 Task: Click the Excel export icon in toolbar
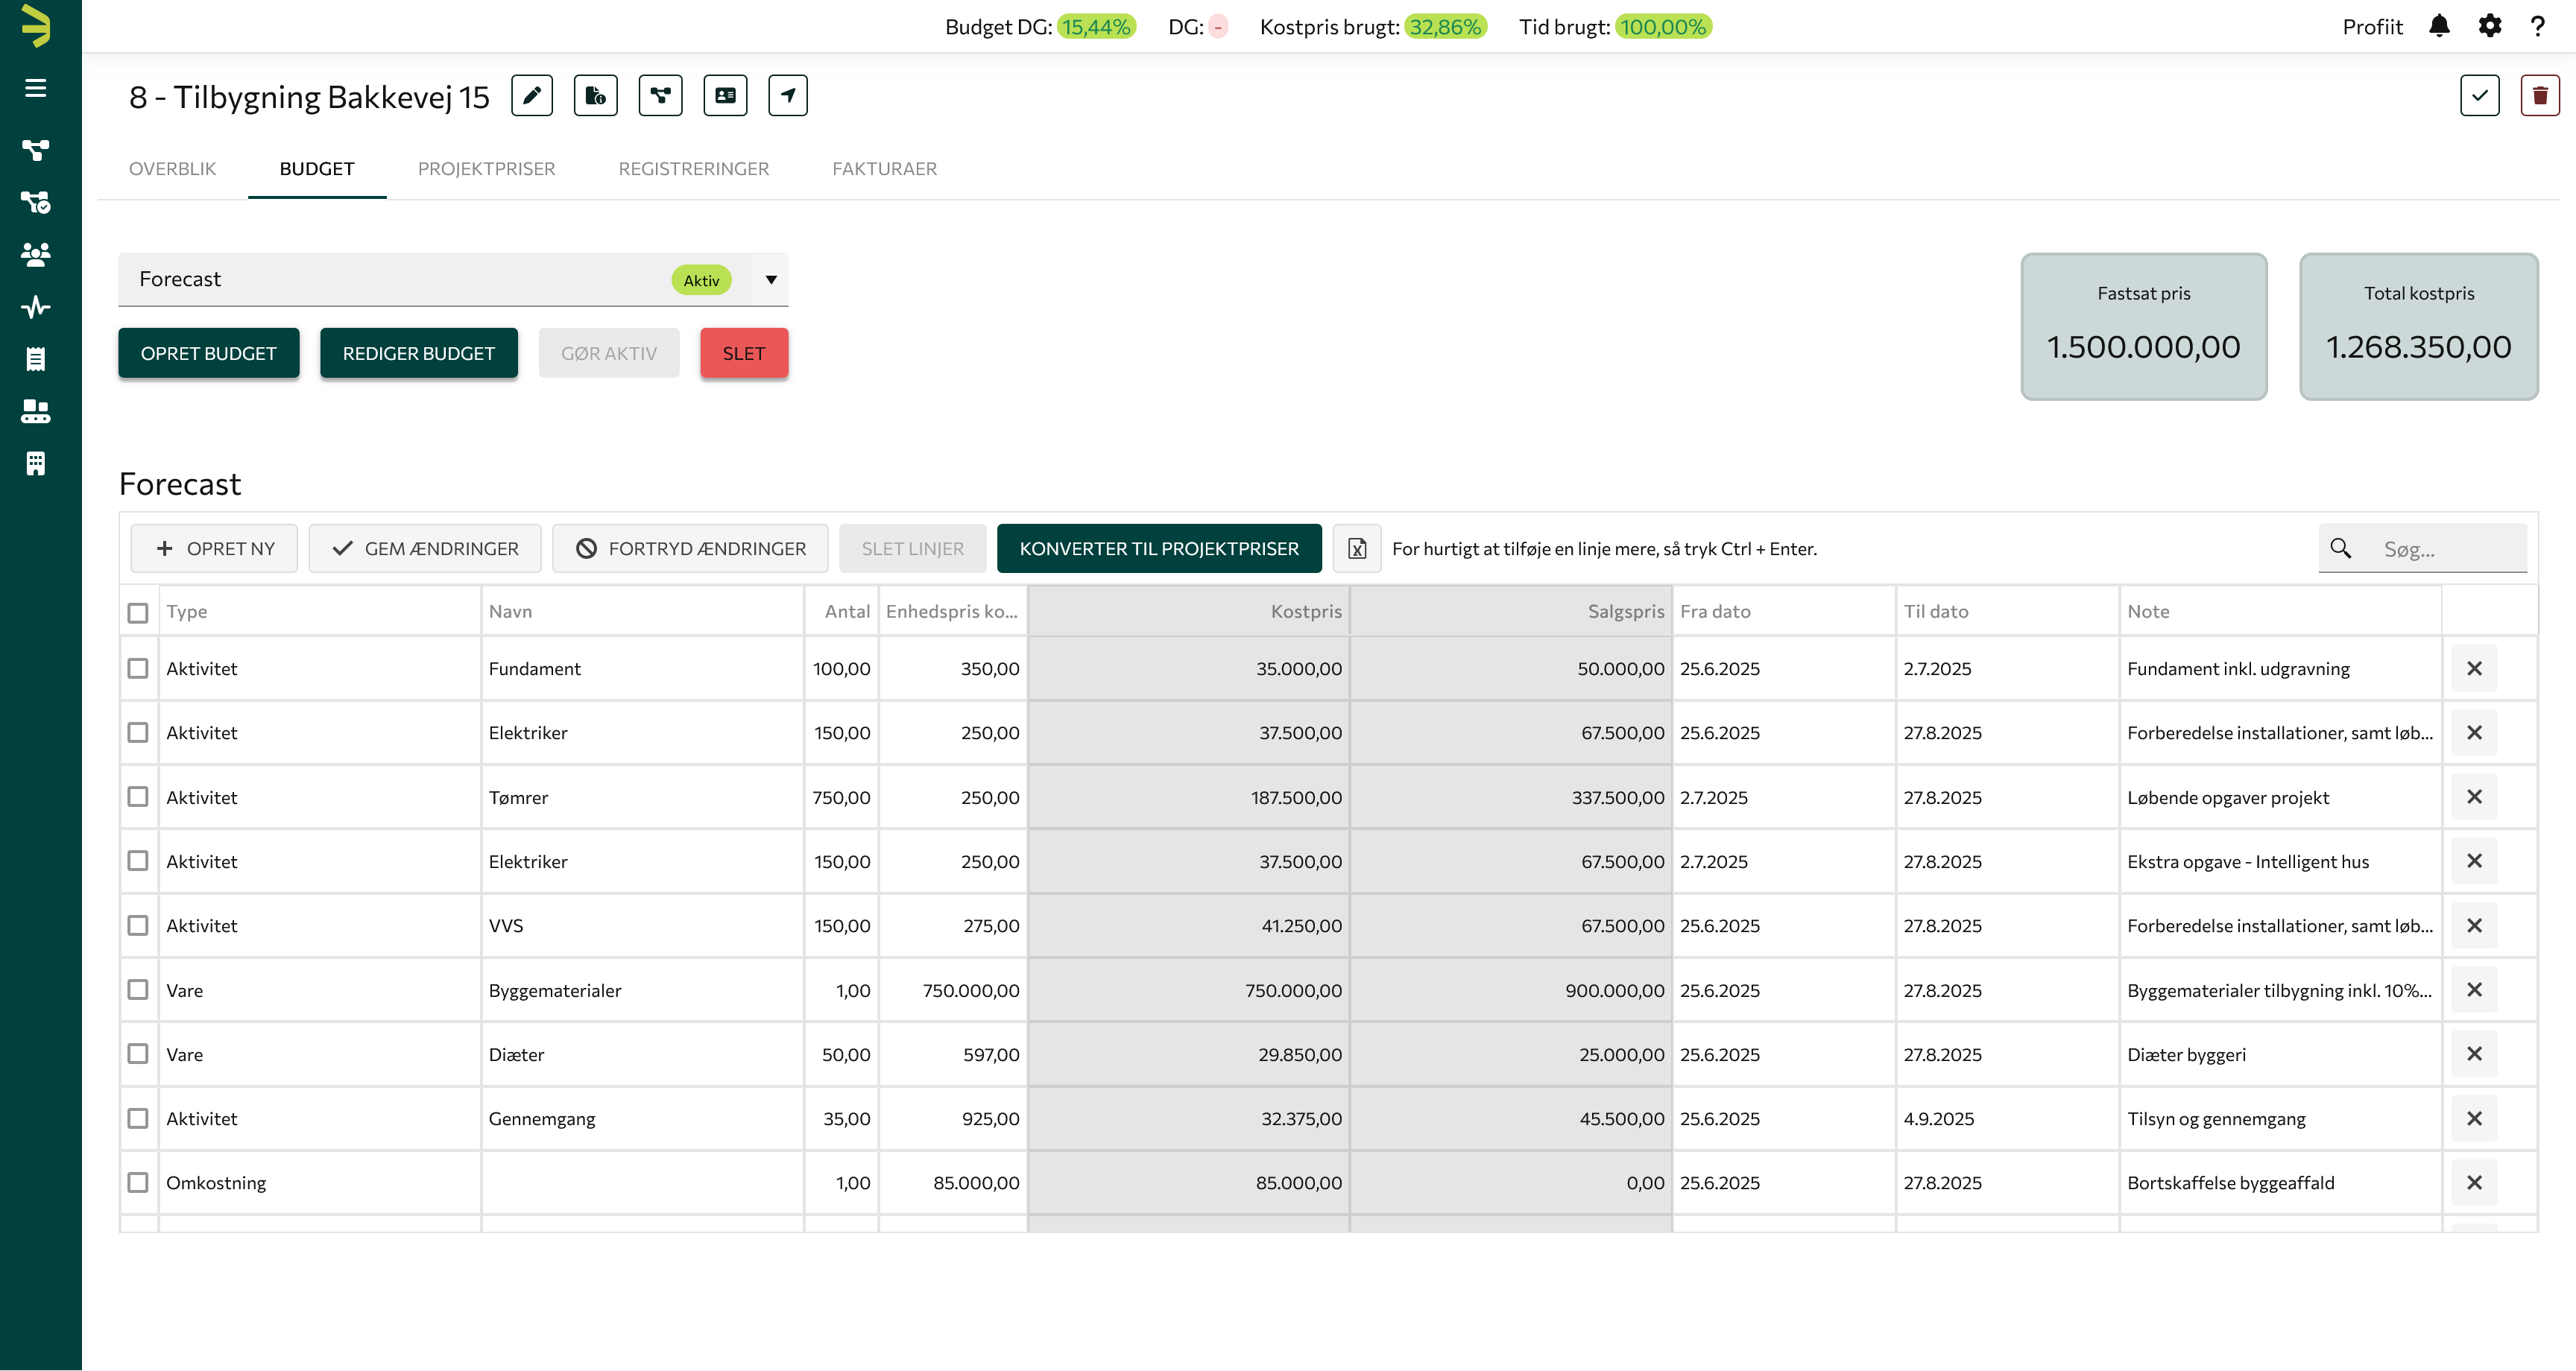click(1357, 549)
